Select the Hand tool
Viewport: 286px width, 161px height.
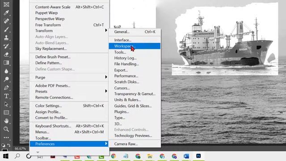click(x=6, y=121)
